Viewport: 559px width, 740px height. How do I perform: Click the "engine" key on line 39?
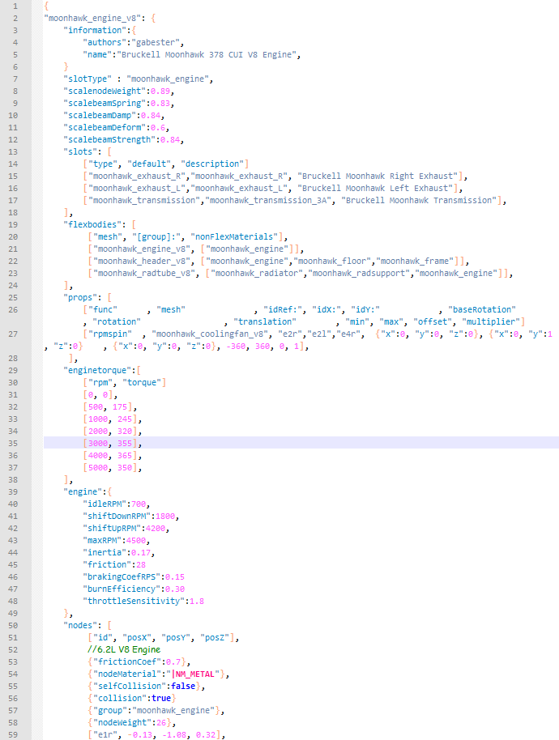click(83, 491)
